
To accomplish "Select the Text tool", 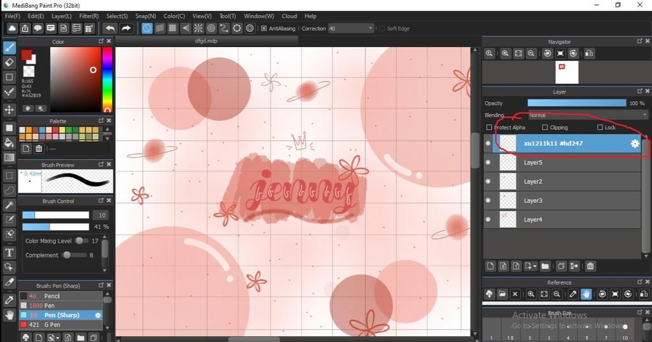I will click(9, 252).
